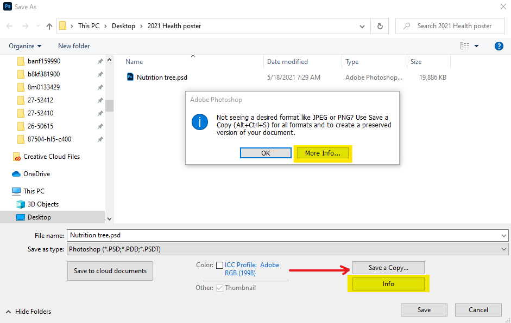The height and width of the screenshot is (323, 511).
Task: Click the folder icon in the address bar
Action: 63,25
